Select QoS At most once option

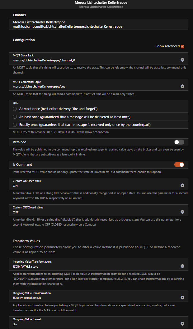coord(15,109)
